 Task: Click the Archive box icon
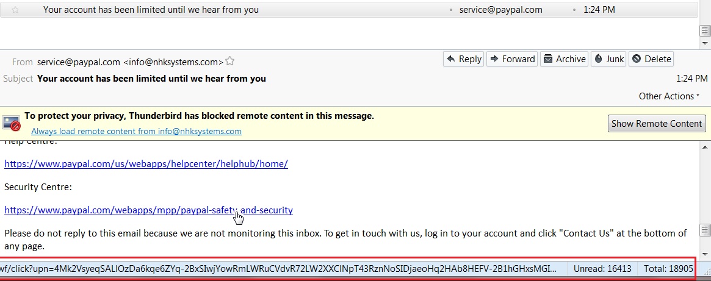(547, 59)
